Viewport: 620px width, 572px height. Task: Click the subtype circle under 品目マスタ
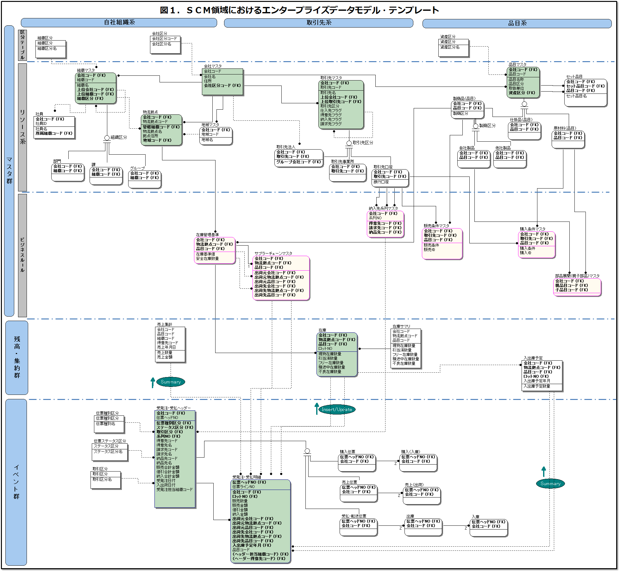[x=524, y=104]
